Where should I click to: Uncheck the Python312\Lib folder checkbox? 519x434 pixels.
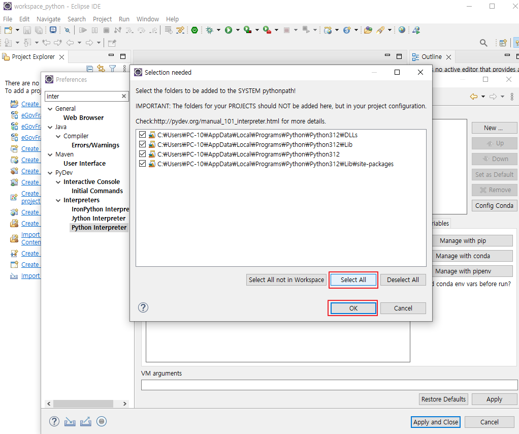pos(142,144)
